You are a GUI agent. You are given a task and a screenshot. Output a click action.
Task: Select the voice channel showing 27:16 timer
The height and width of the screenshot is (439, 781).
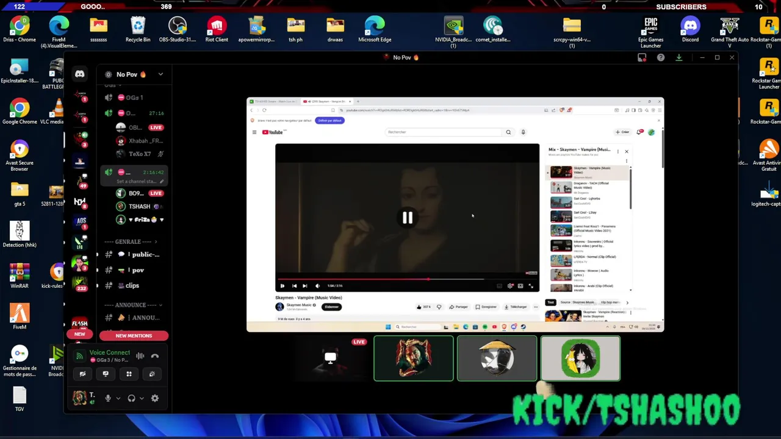pos(133,113)
